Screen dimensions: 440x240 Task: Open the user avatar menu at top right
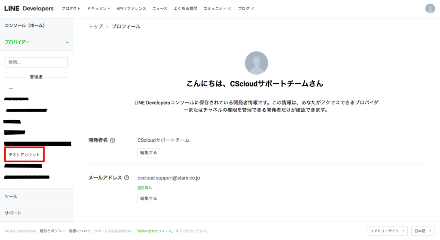point(430,9)
